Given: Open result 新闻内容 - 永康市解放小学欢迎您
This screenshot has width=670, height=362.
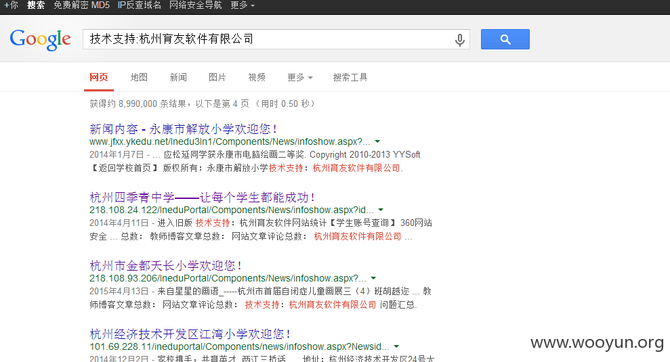Looking at the screenshot, I should point(184,129).
